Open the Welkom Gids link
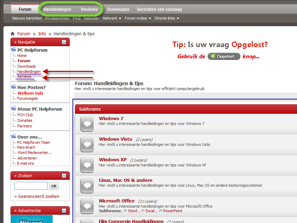 click(x=30, y=93)
